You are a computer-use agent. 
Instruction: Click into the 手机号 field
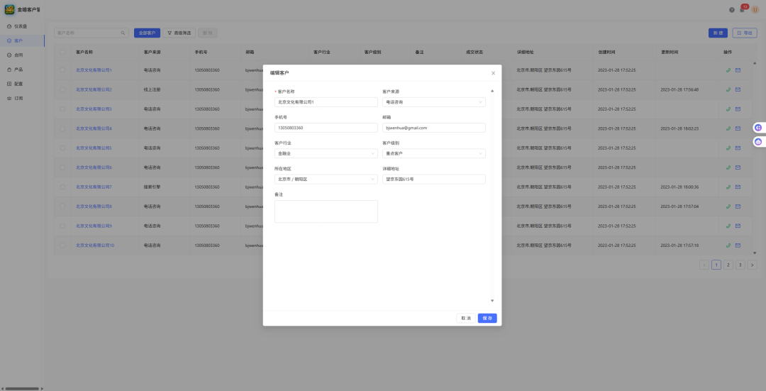point(326,128)
